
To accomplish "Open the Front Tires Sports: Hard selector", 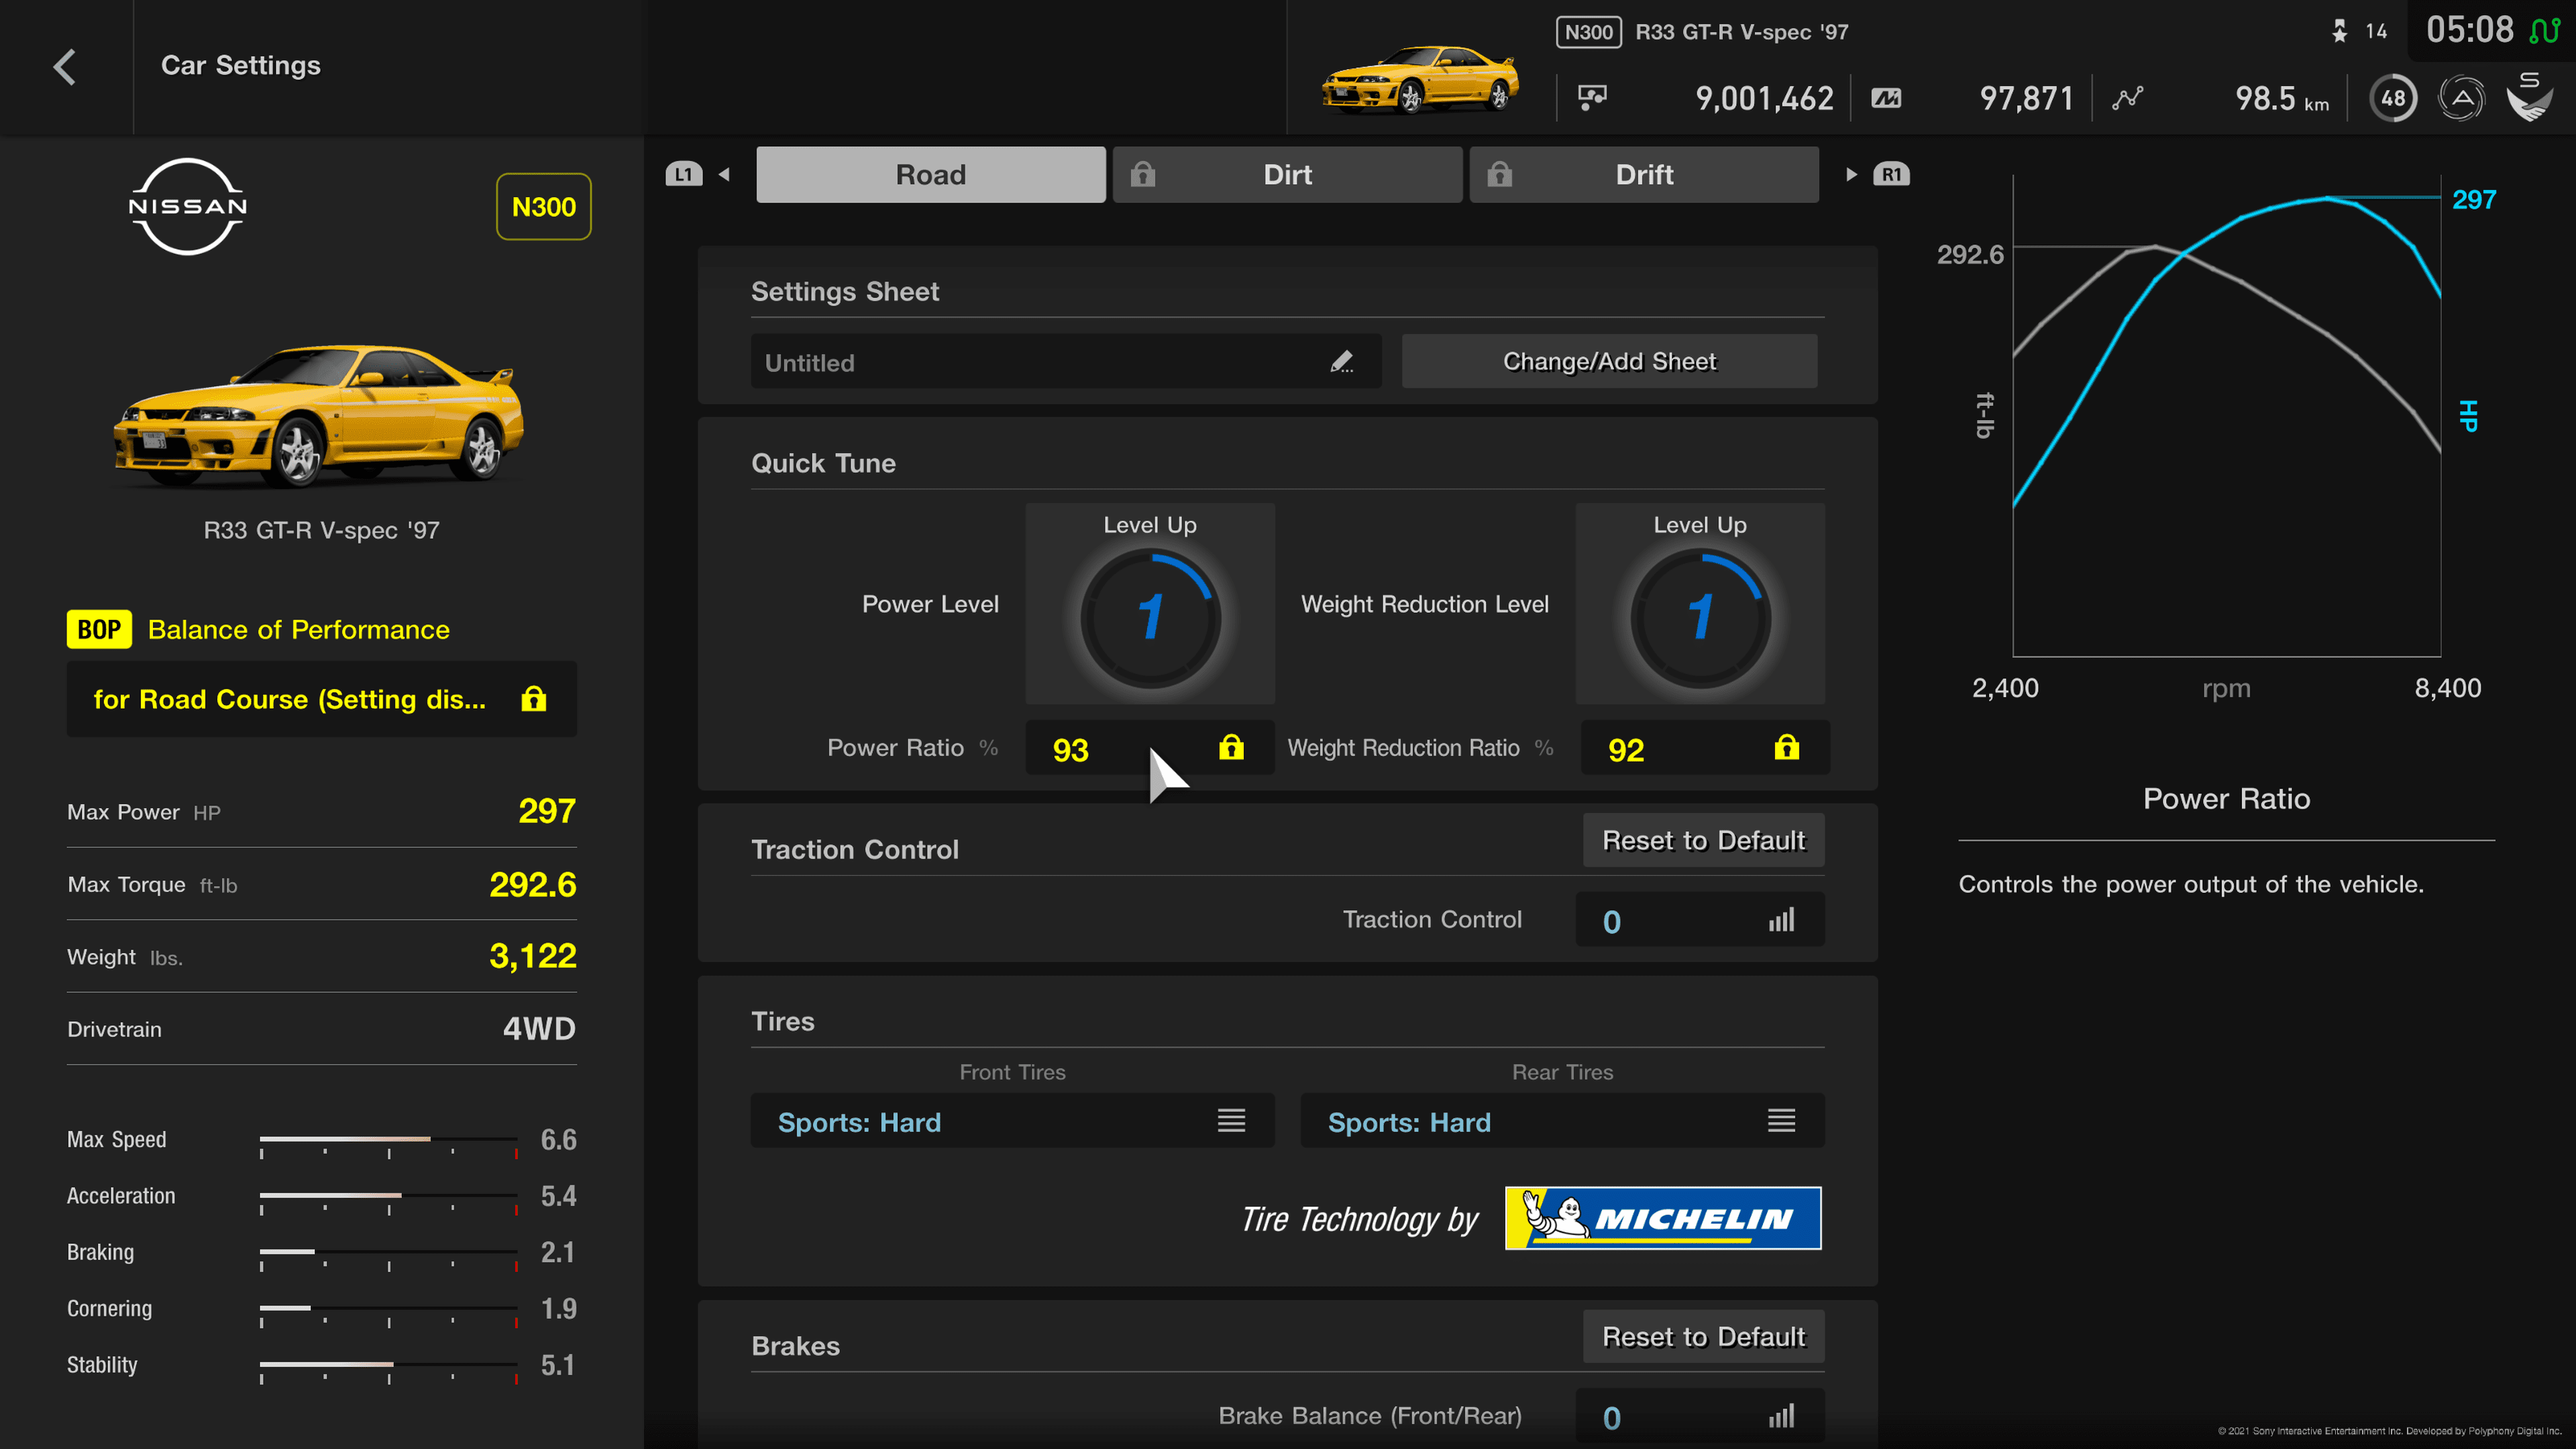I will (x=1013, y=1121).
